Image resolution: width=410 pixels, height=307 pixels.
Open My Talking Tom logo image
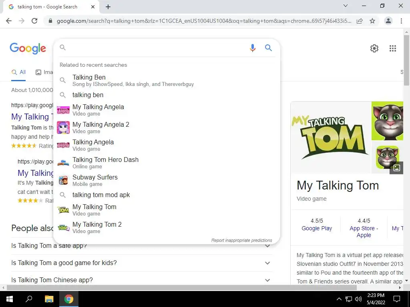330,138
